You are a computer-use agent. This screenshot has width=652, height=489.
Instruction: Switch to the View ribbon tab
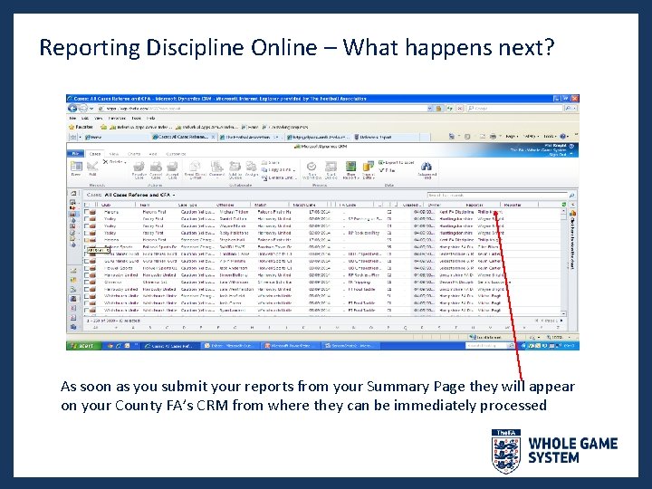pos(114,154)
